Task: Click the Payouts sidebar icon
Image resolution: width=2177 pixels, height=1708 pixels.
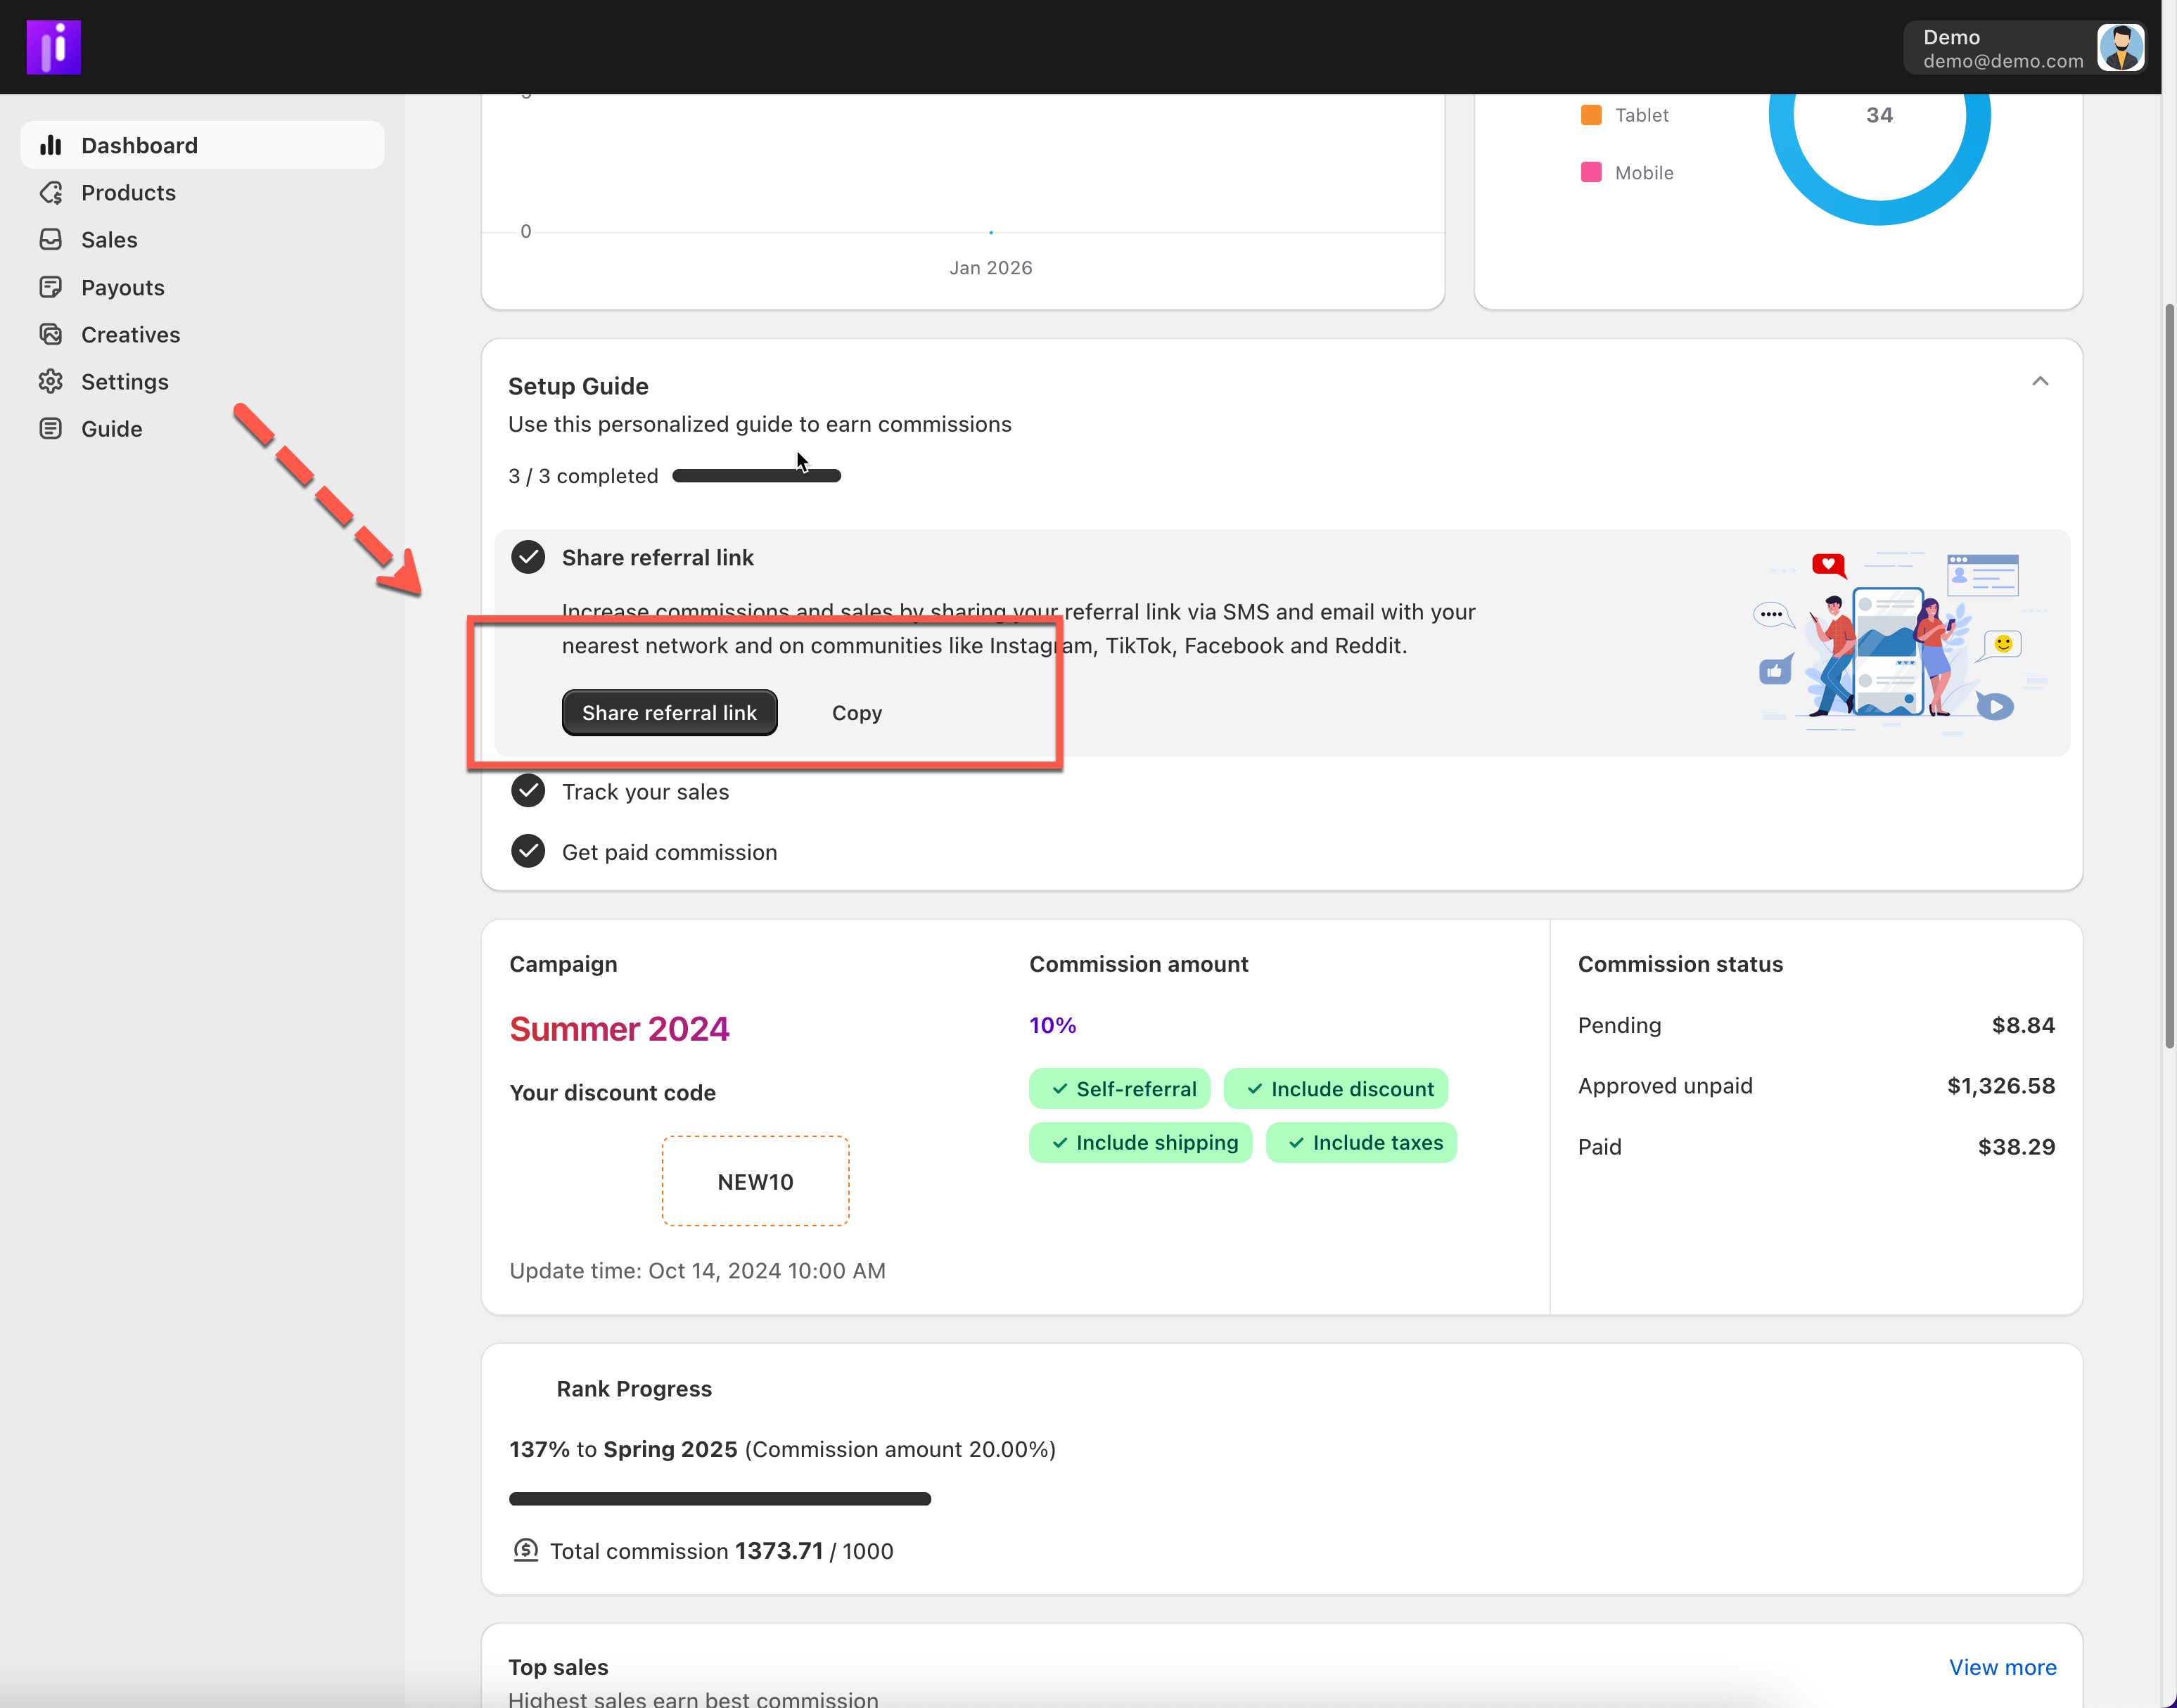Action: [51, 287]
